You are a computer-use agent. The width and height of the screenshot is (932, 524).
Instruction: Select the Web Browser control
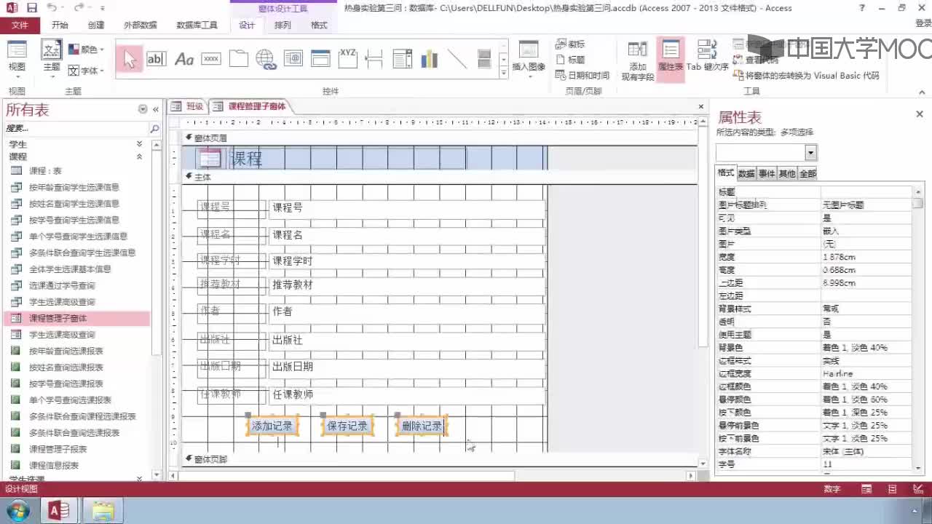[x=293, y=60]
